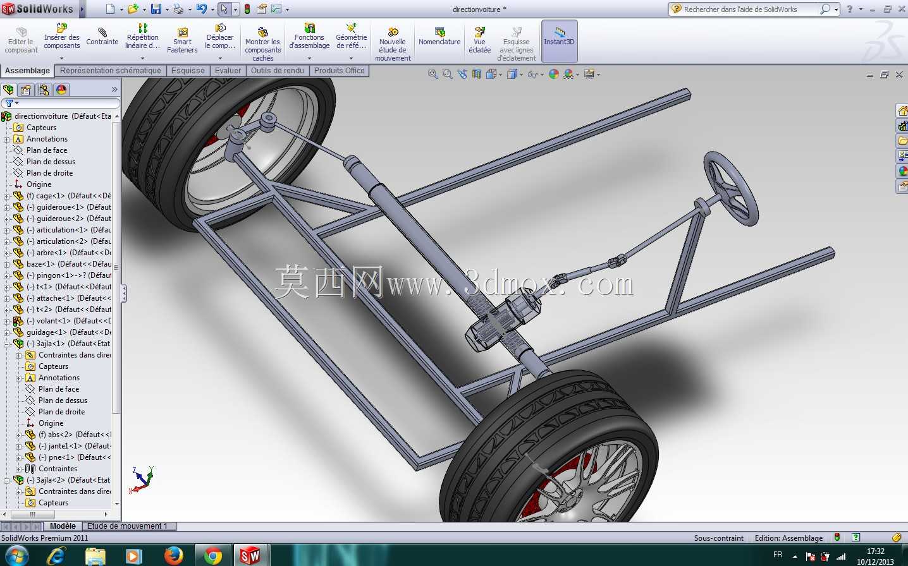
Task: Open Firefox from the taskbar
Action: coord(173,556)
